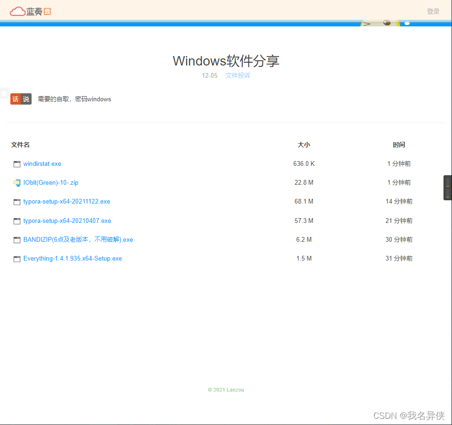The height and width of the screenshot is (425, 452).
Task: Click the dark side widget on right edge
Action: pyautogui.click(x=447, y=188)
